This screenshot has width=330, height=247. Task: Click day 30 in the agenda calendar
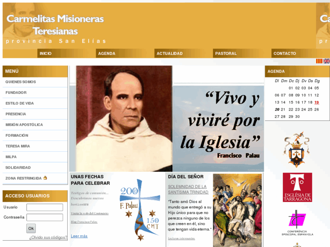coord(297,116)
